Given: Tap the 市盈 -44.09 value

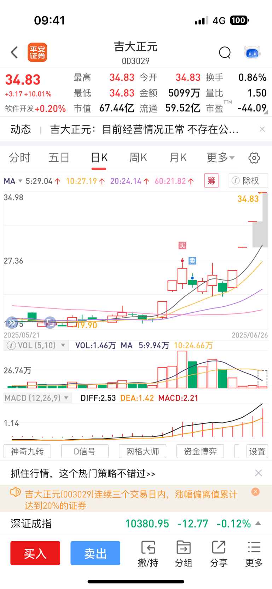Looking at the screenshot, I should (x=252, y=108).
